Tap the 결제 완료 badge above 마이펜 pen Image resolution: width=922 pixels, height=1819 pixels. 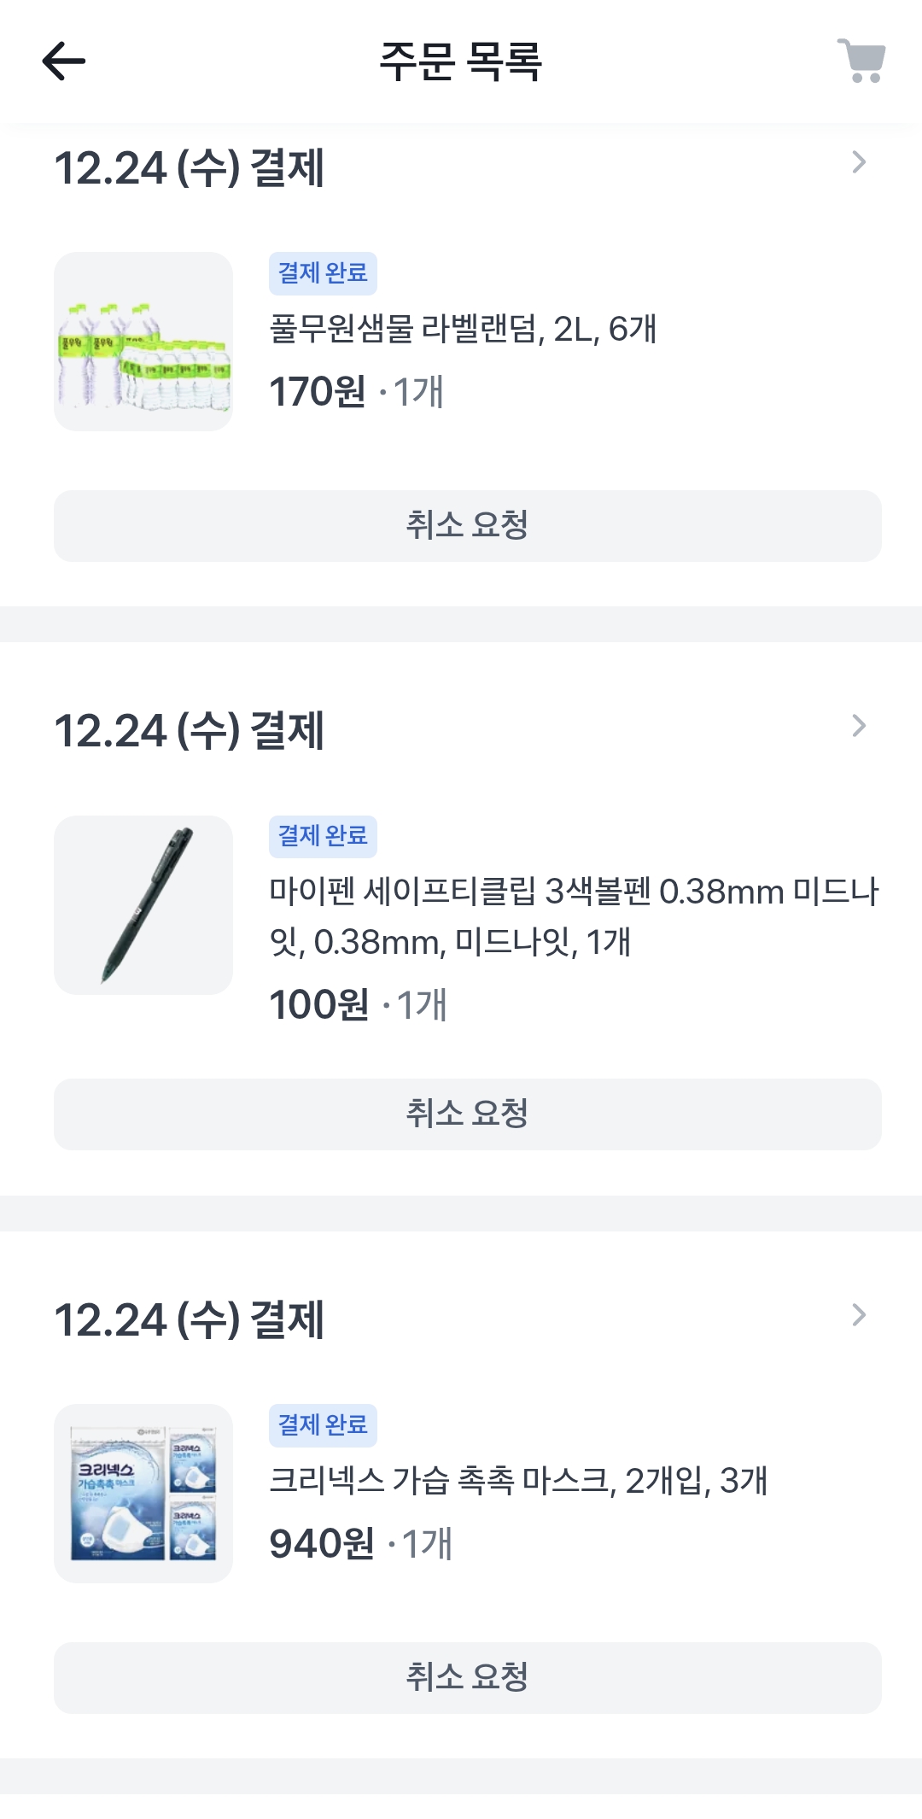[x=323, y=836]
